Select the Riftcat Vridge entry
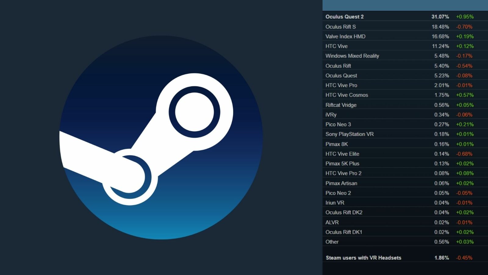This screenshot has width=488, height=275. pyautogui.click(x=341, y=105)
